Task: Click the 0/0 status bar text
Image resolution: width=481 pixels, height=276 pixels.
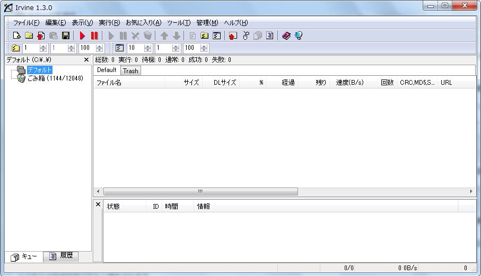Action: 349,268
